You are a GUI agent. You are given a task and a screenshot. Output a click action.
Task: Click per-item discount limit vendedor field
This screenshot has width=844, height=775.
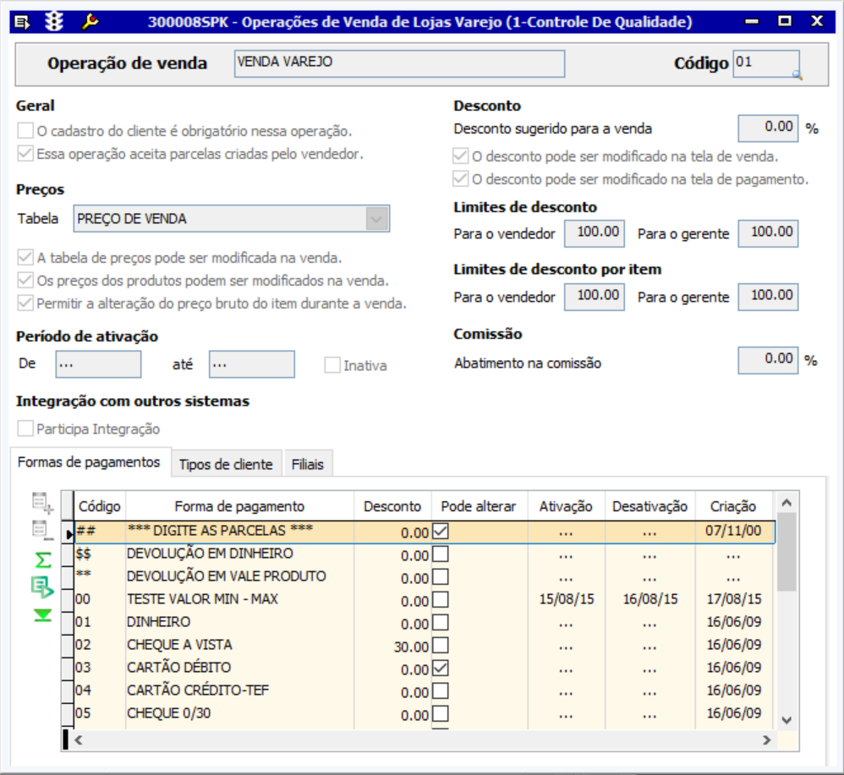[595, 297]
